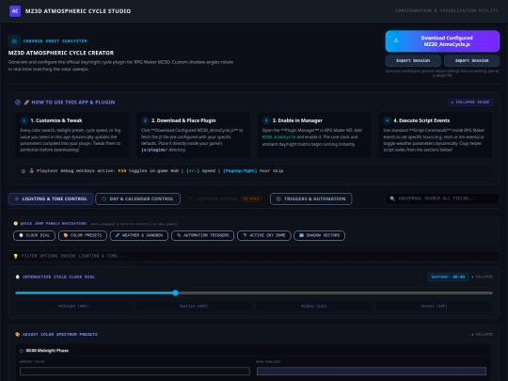
Task: Jump to the Weather & Sandbox panel
Action: coord(139,235)
